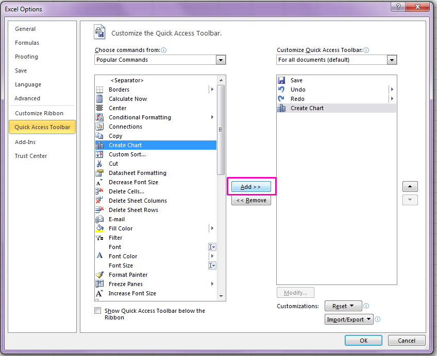Open the dialog Help question mark button
Image resolution: width=437 pixels, height=356 pixels.
click(398, 7)
